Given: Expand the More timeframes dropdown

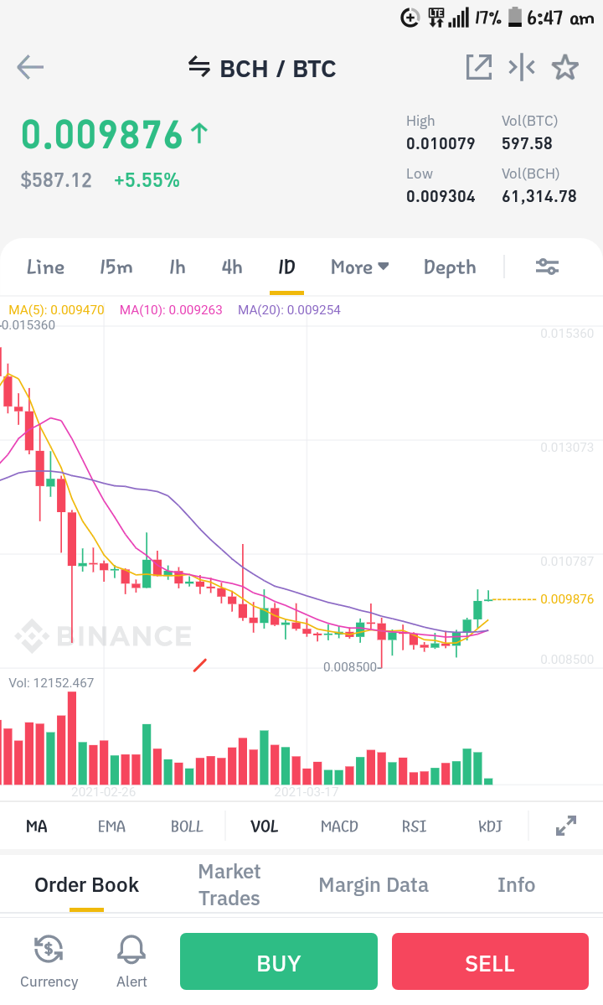Looking at the screenshot, I should click(360, 267).
